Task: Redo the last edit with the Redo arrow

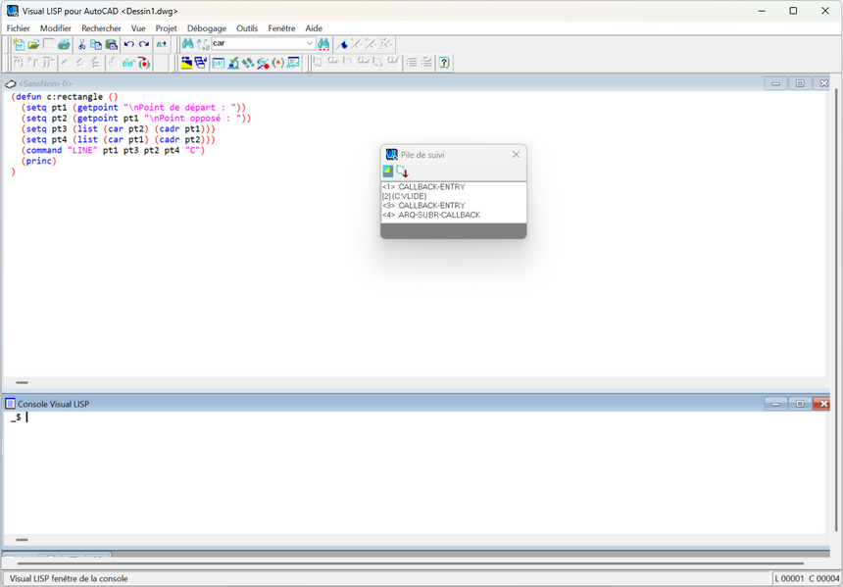Action: (x=143, y=44)
